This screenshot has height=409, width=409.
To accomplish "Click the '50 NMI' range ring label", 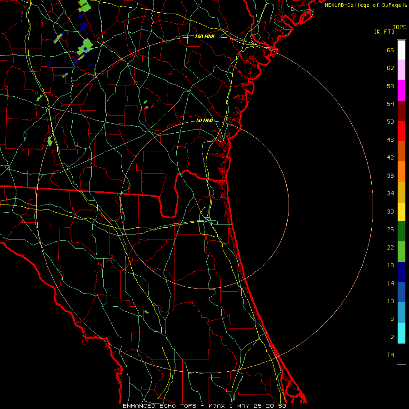I will (204, 120).
